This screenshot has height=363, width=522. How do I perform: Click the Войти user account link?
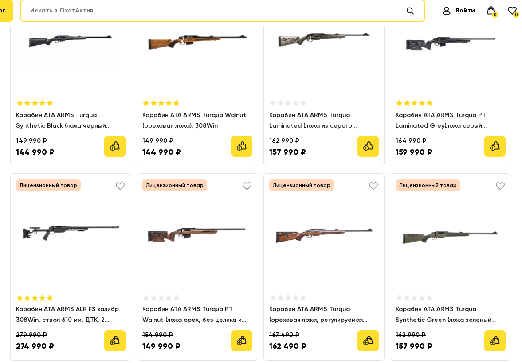(x=459, y=11)
